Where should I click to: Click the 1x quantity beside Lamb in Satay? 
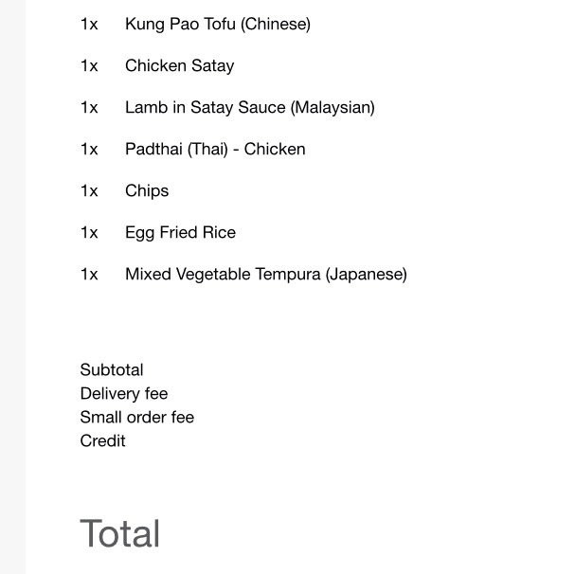coord(89,108)
